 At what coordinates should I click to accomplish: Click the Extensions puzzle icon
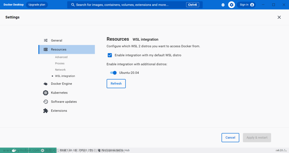click(x=46, y=111)
